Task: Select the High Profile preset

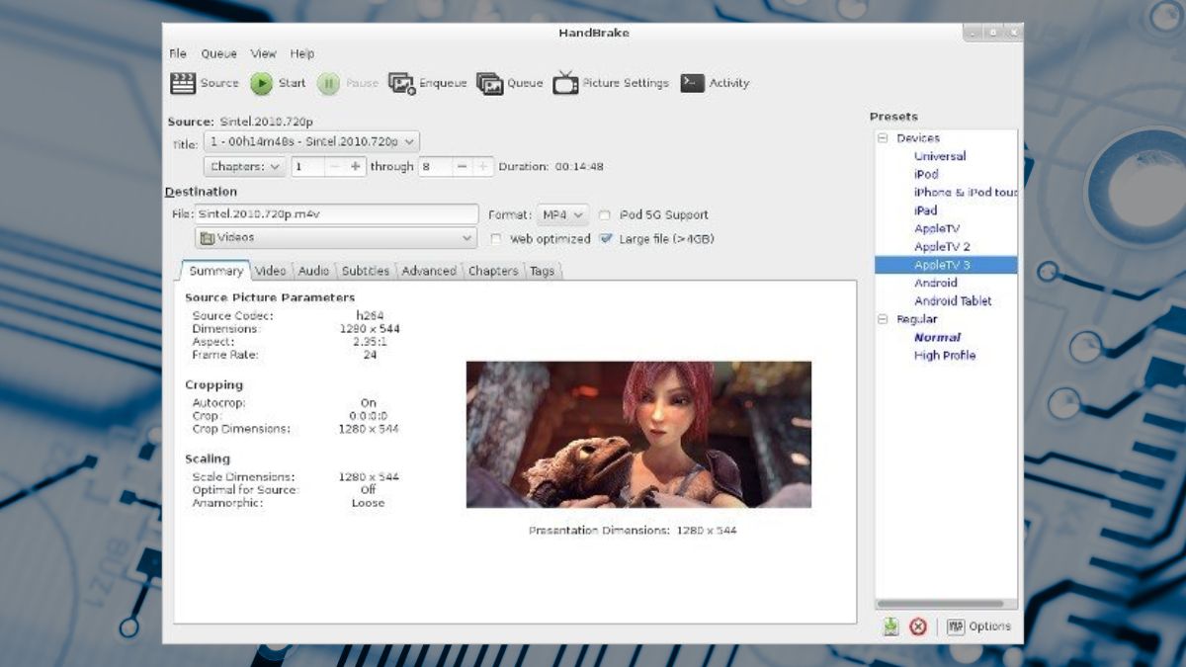Action: pos(944,356)
